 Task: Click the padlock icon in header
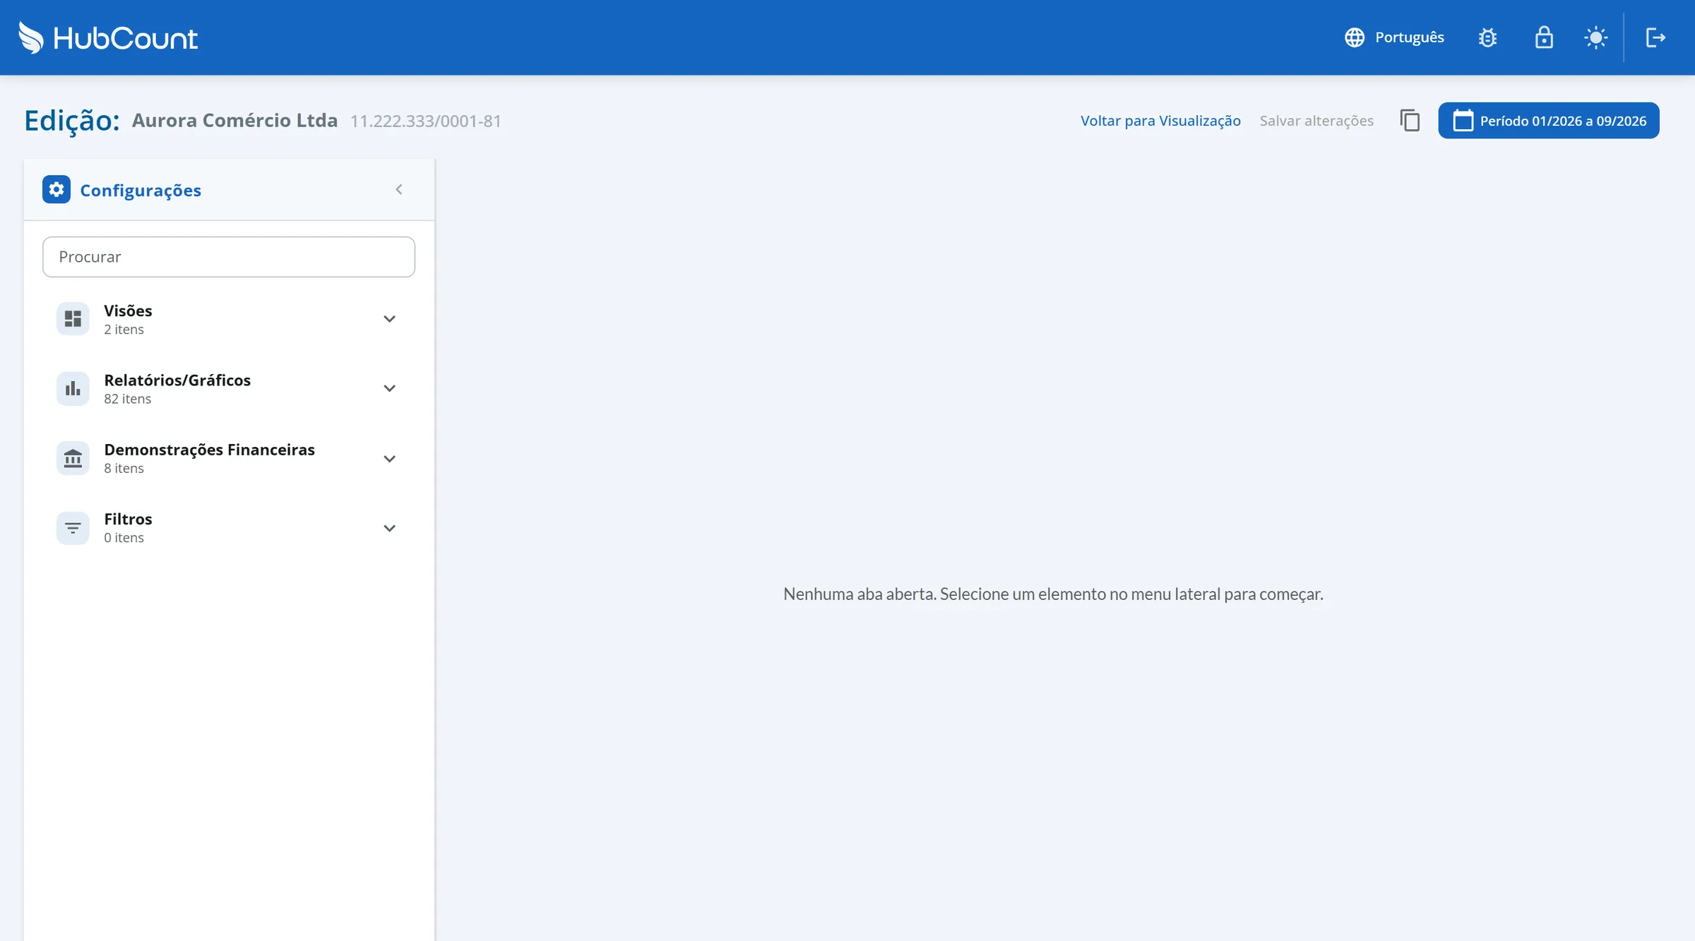click(x=1544, y=37)
